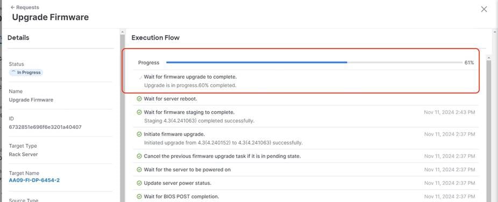
Task: Click check icon for BIOS POST completion
Action: pyautogui.click(x=139, y=197)
